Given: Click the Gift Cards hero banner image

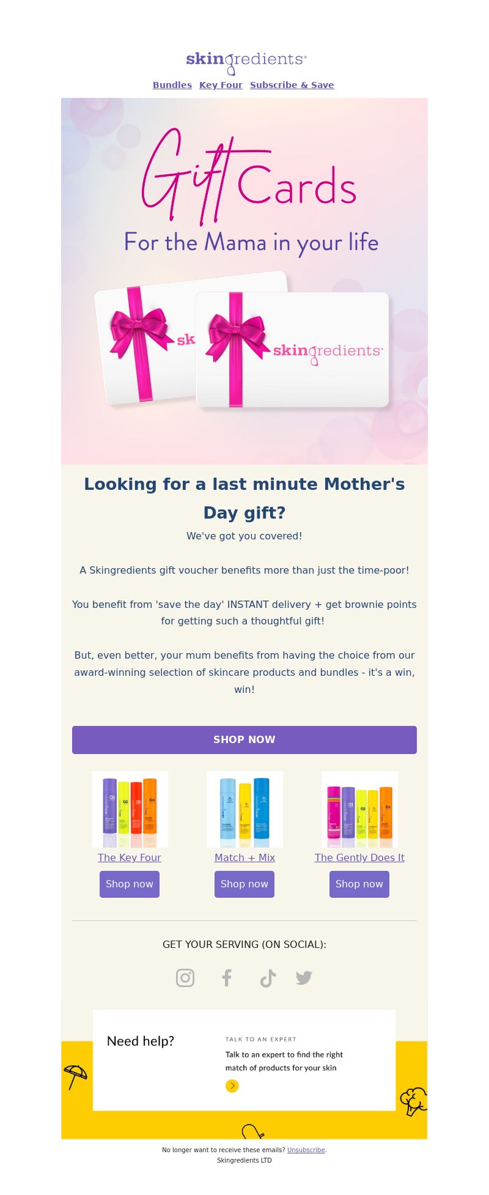Looking at the screenshot, I should tap(244, 281).
